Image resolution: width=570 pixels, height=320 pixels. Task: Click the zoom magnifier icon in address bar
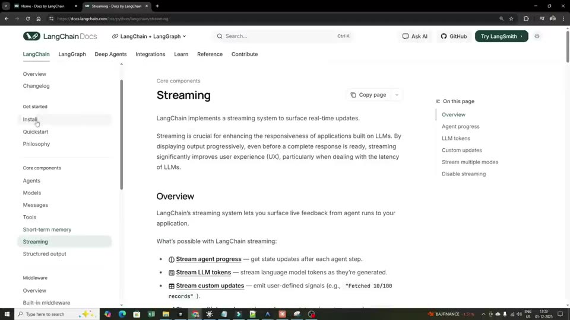click(501, 18)
